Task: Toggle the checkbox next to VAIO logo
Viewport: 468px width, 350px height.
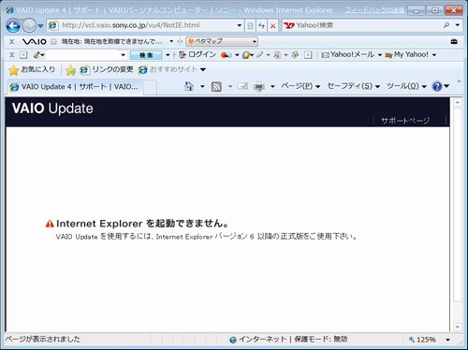Action: [x=53, y=41]
